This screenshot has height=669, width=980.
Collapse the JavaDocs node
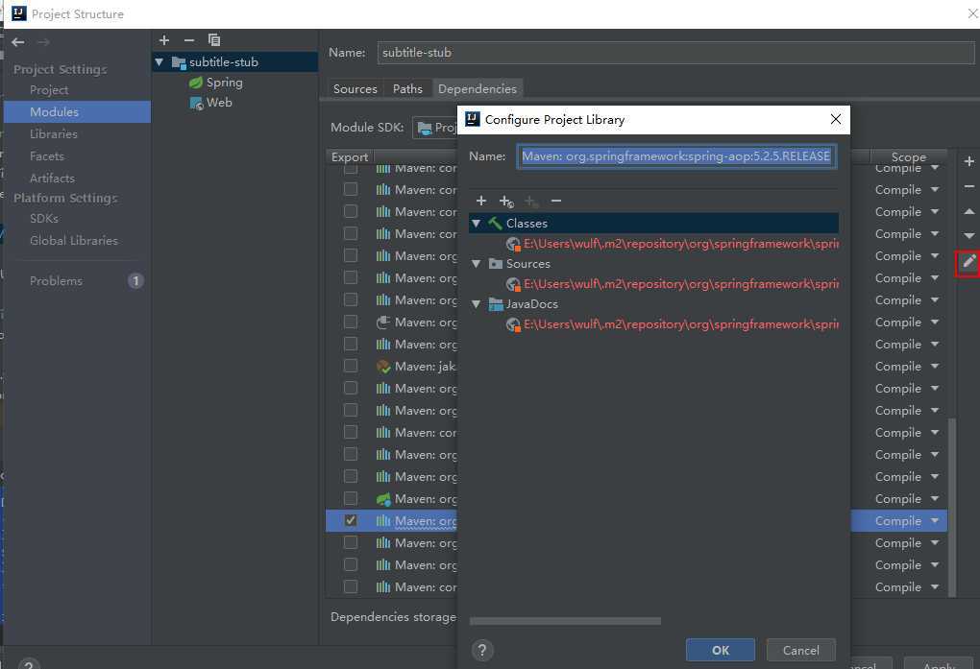[477, 304]
